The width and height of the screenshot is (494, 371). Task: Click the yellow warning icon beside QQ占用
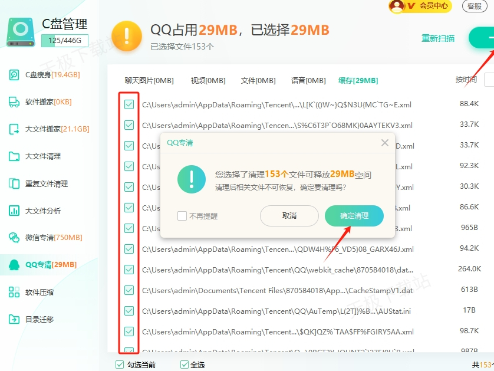click(127, 36)
